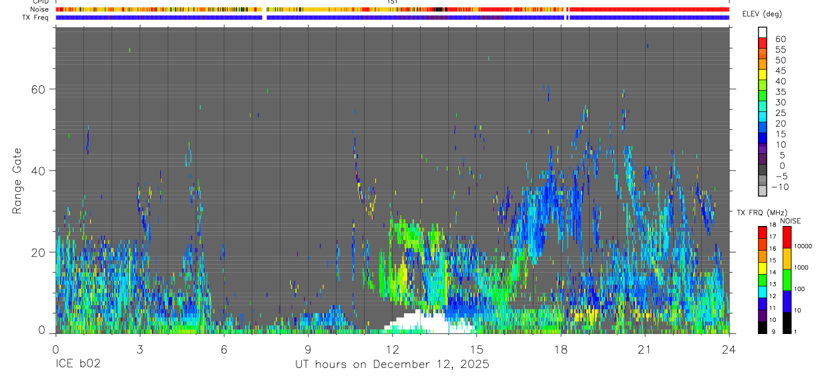Click the 'Range Gate' y-axis title
The height and width of the screenshot is (378, 820).
coord(16,180)
